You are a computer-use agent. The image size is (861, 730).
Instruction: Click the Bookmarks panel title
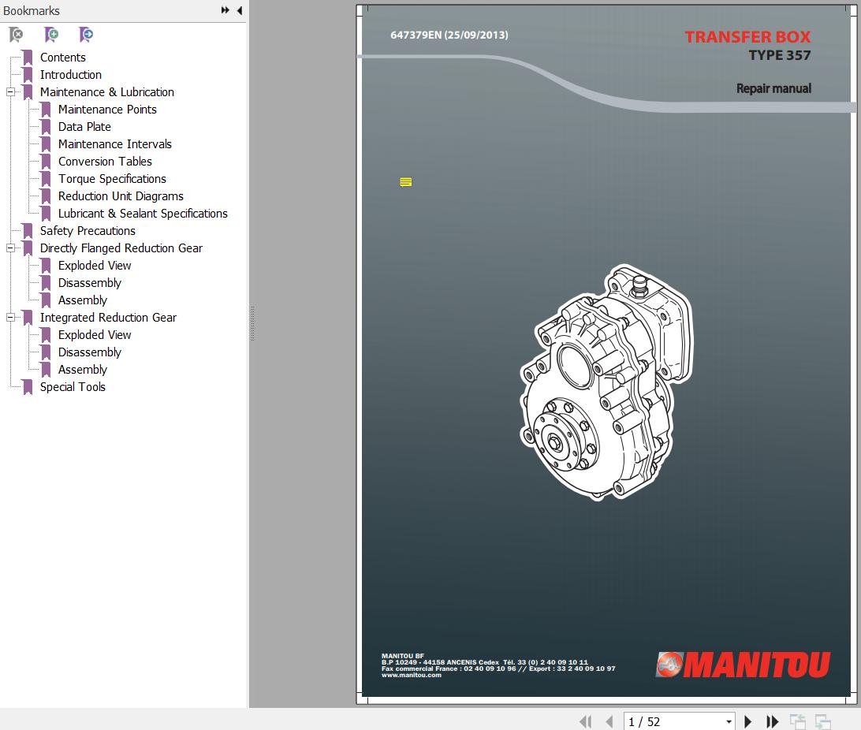pyautogui.click(x=32, y=11)
